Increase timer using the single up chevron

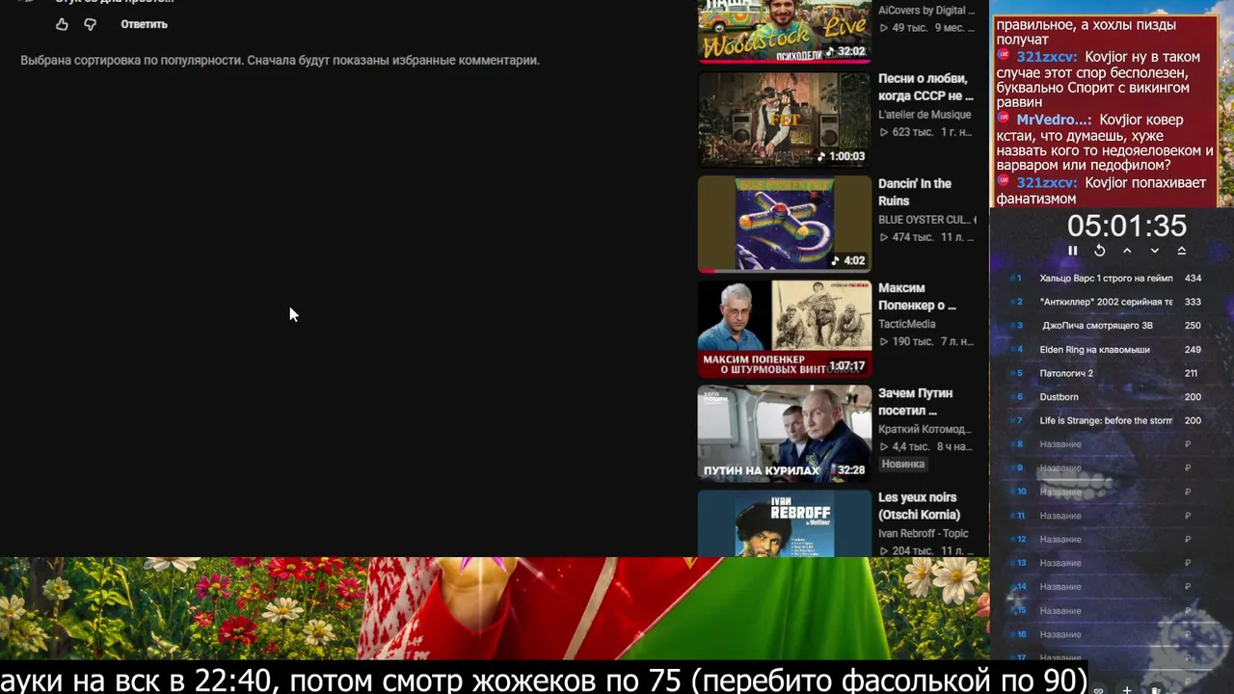[1127, 251]
